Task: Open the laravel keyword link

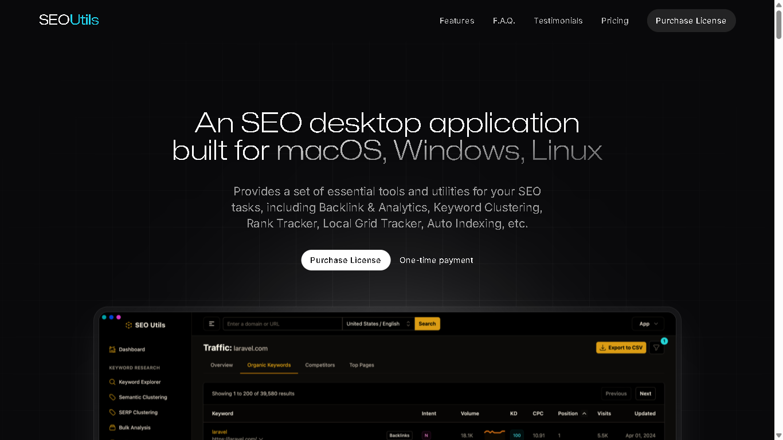Action: [x=220, y=431]
